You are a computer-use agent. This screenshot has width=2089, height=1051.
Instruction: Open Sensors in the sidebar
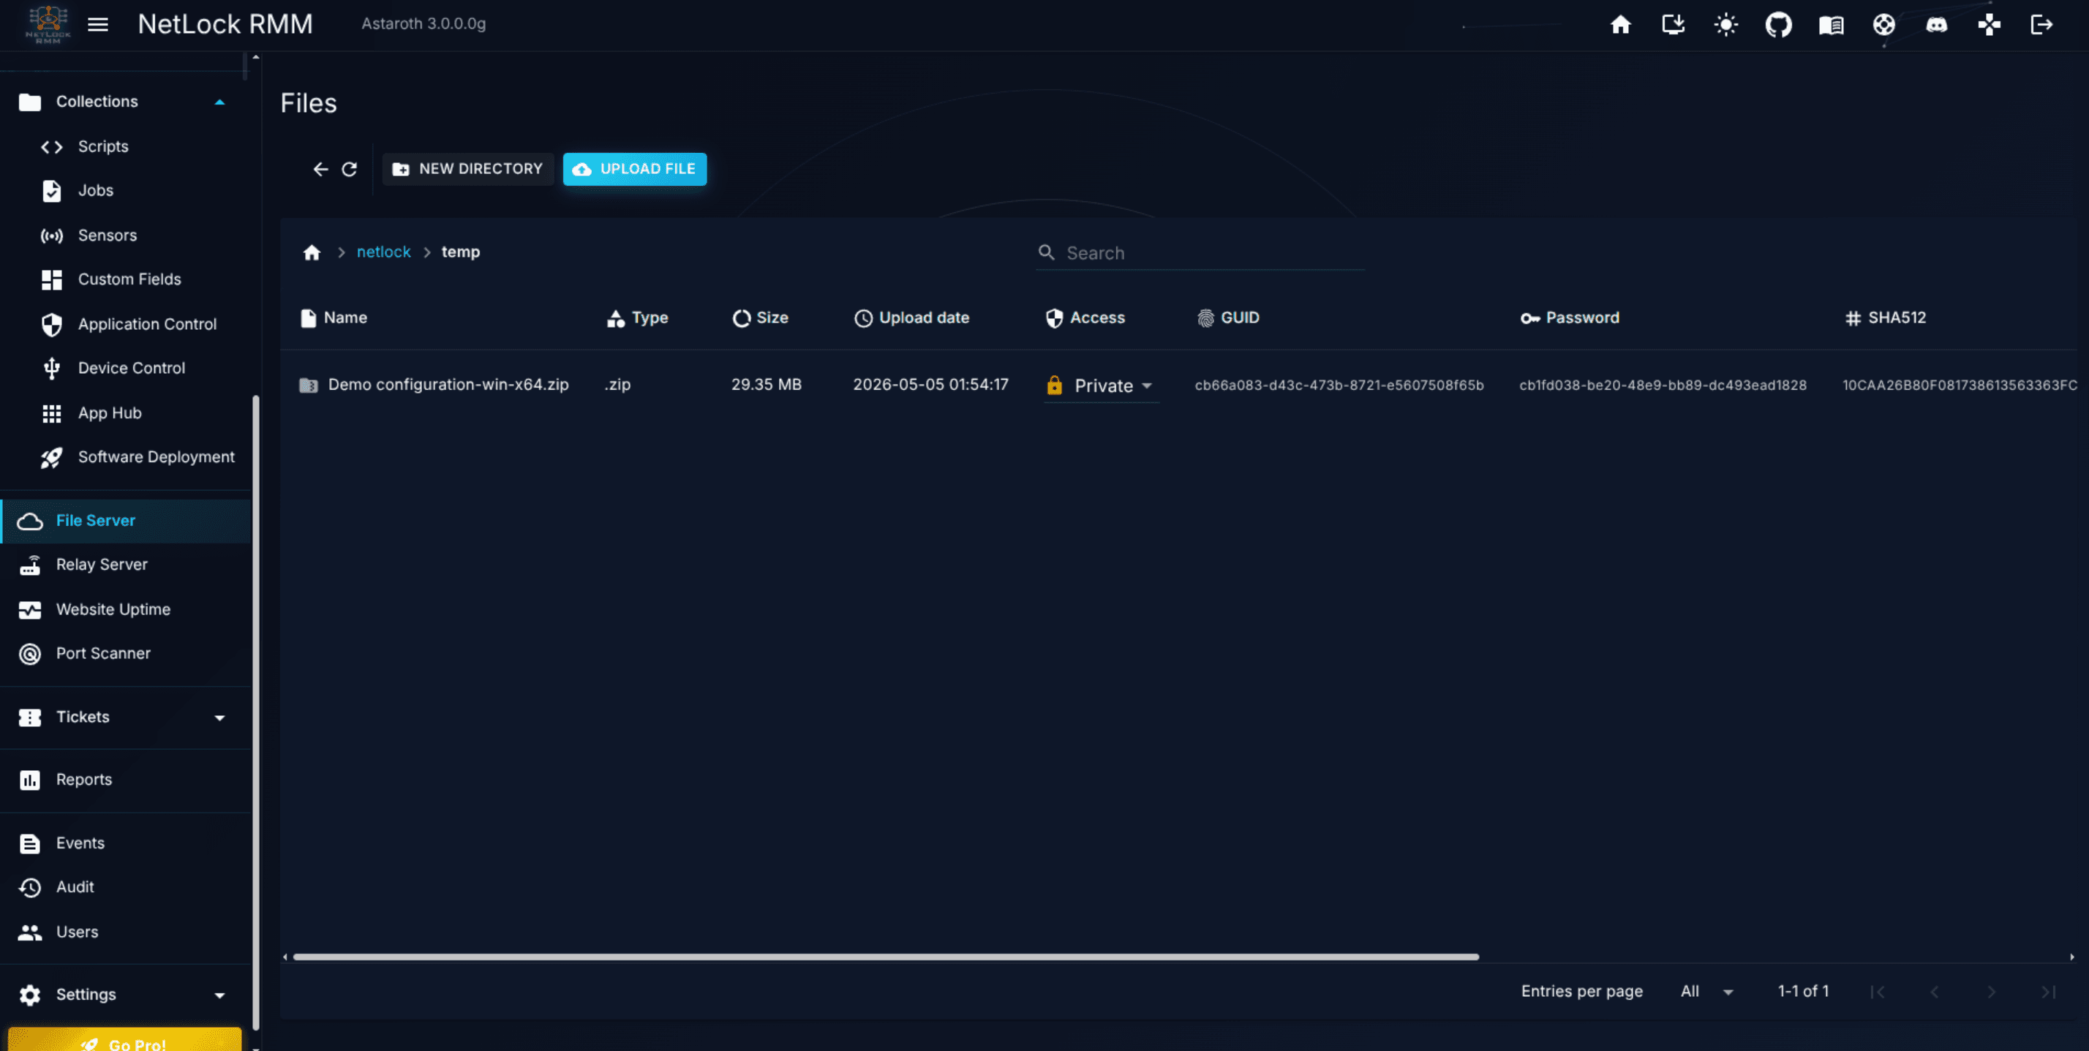pyautogui.click(x=126, y=236)
